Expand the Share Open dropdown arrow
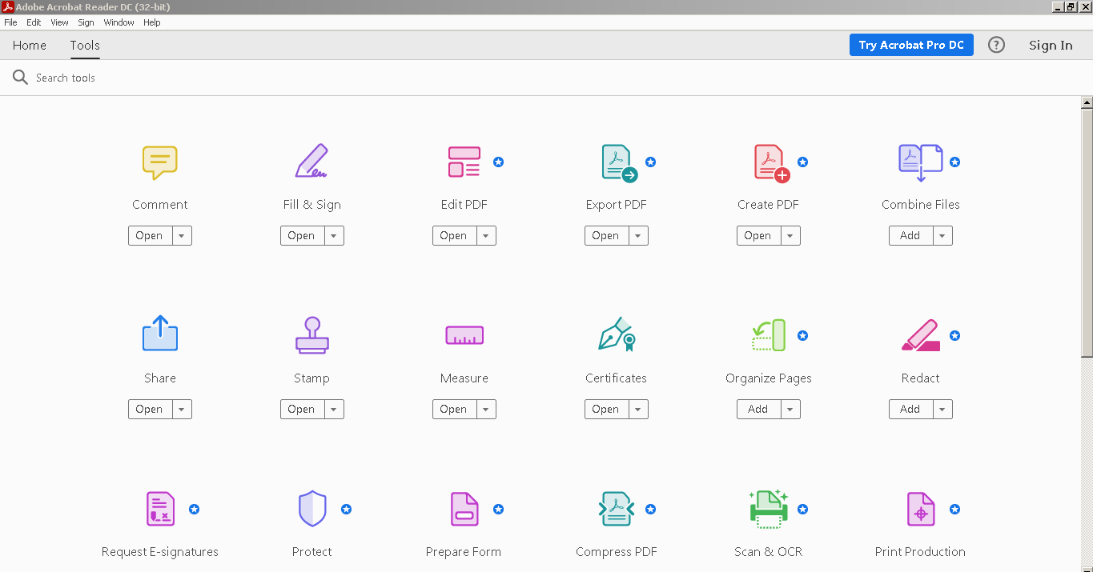Screen dimensions: 1093x572 coord(182,409)
